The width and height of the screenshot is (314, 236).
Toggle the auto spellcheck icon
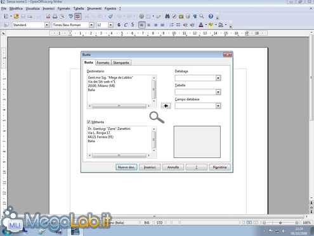coord(77,16)
